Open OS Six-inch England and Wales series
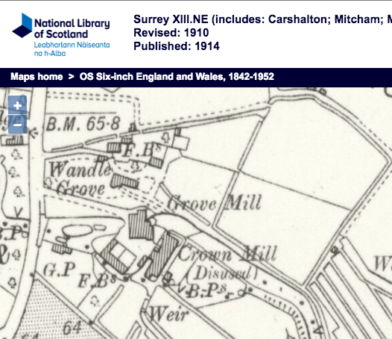The height and width of the screenshot is (339, 392). click(177, 77)
